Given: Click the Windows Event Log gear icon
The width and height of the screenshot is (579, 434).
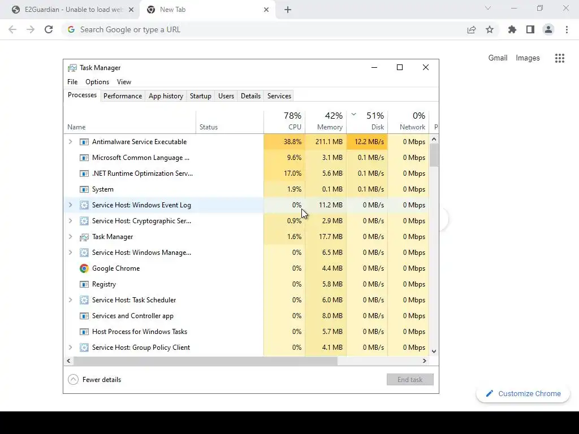Looking at the screenshot, I should pos(84,205).
